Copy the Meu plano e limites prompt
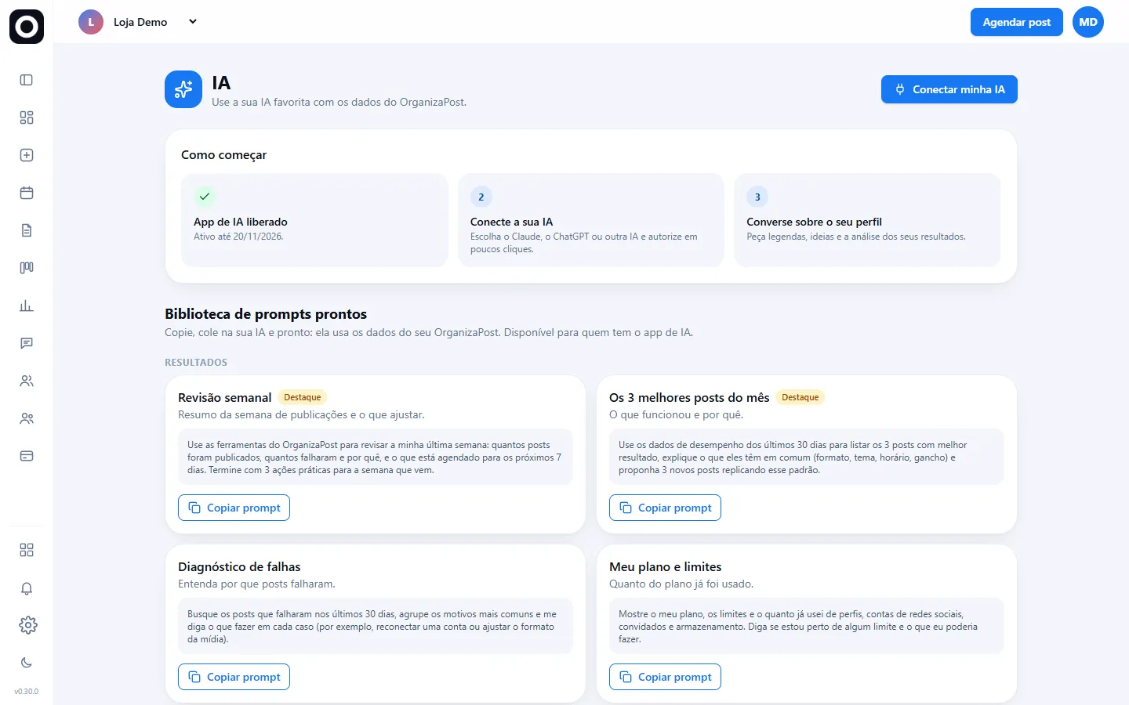This screenshot has height=705, width=1129. click(666, 677)
